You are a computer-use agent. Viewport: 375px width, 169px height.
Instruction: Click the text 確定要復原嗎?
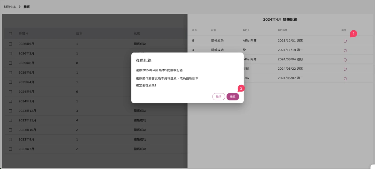[146, 85]
